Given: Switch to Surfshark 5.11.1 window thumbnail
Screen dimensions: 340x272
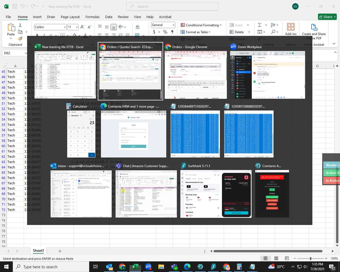Looking at the screenshot, I should tap(216, 190).
